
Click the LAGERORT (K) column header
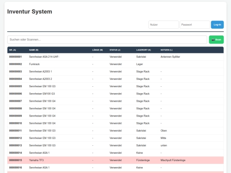[143, 50]
